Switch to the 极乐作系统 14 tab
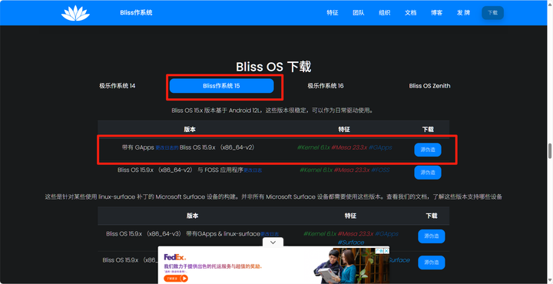553x284 pixels. coord(117,86)
